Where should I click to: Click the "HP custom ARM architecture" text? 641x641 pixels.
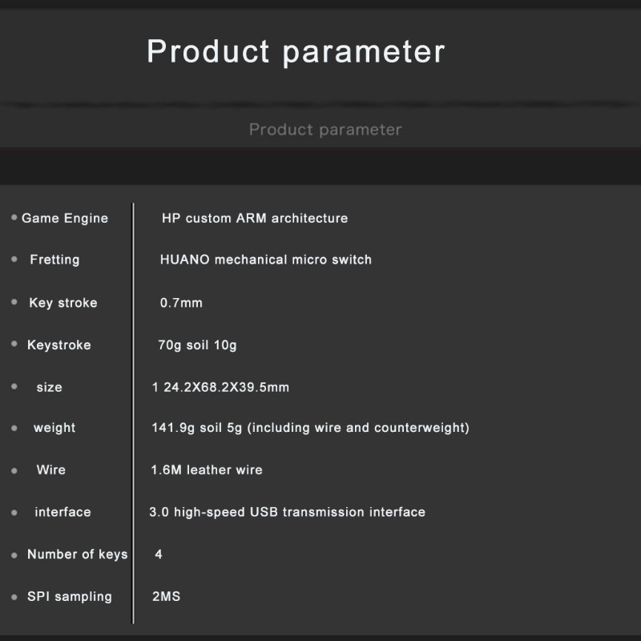(255, 218)
